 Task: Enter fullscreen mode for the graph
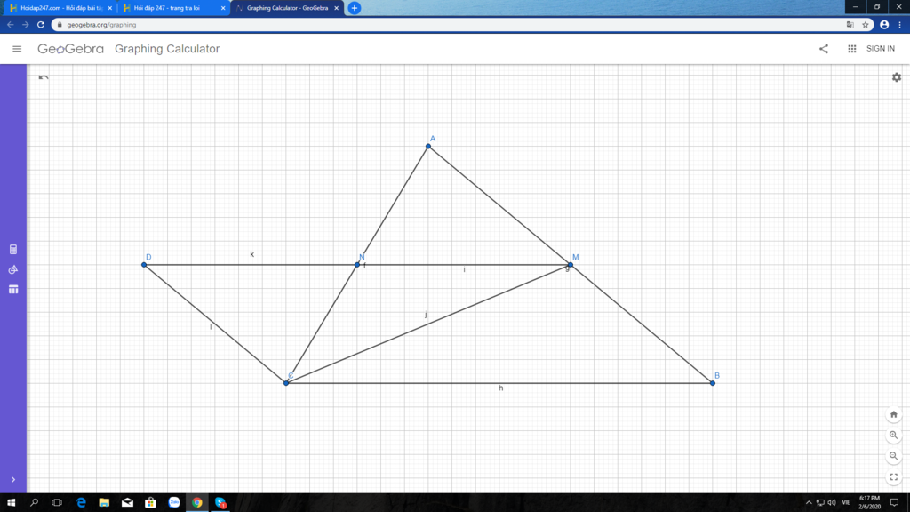pyautogui.click(x=894, y=477)
